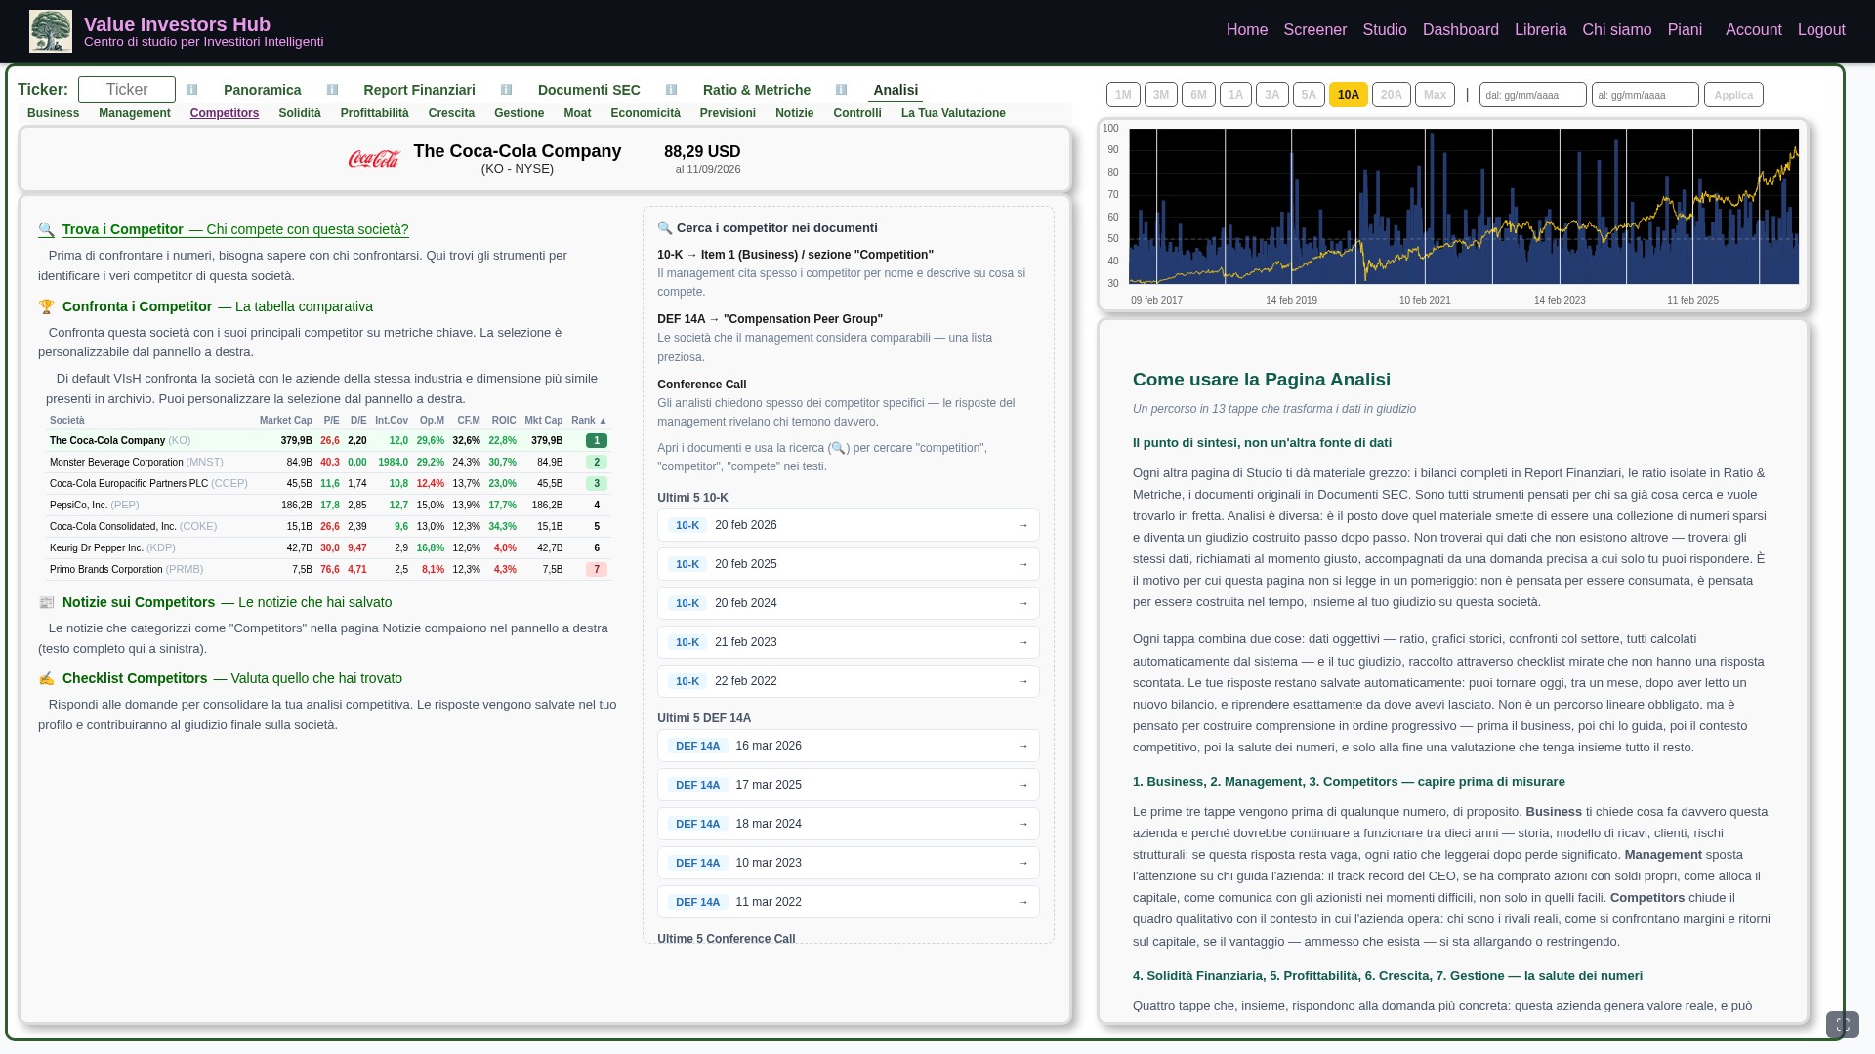
Task: Click the arrow on DEF 14A 16 mar 2026
Action: coord(1022,746)
